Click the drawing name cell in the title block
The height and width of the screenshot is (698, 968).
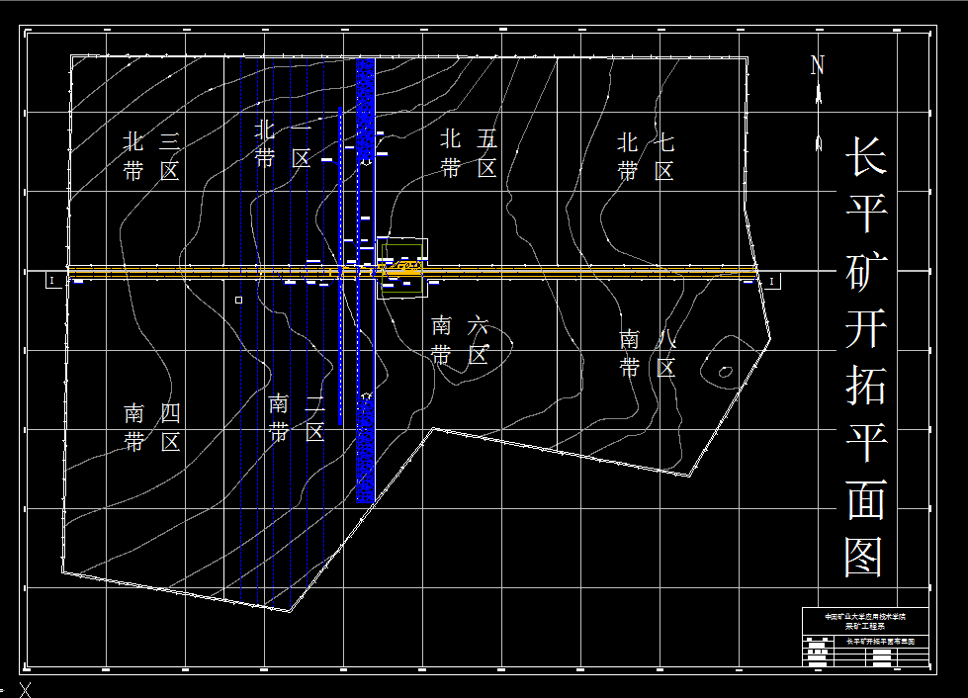pyautogui.click(x=881, y=641)
